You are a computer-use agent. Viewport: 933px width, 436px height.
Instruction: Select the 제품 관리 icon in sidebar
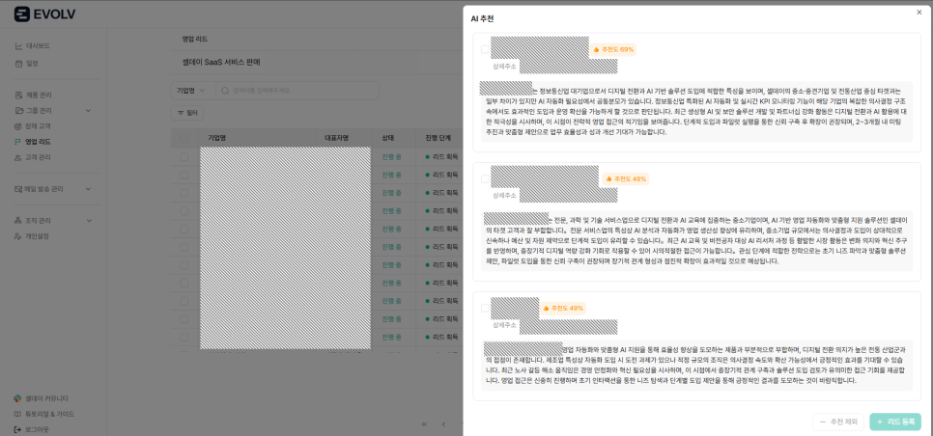point(18,95)
